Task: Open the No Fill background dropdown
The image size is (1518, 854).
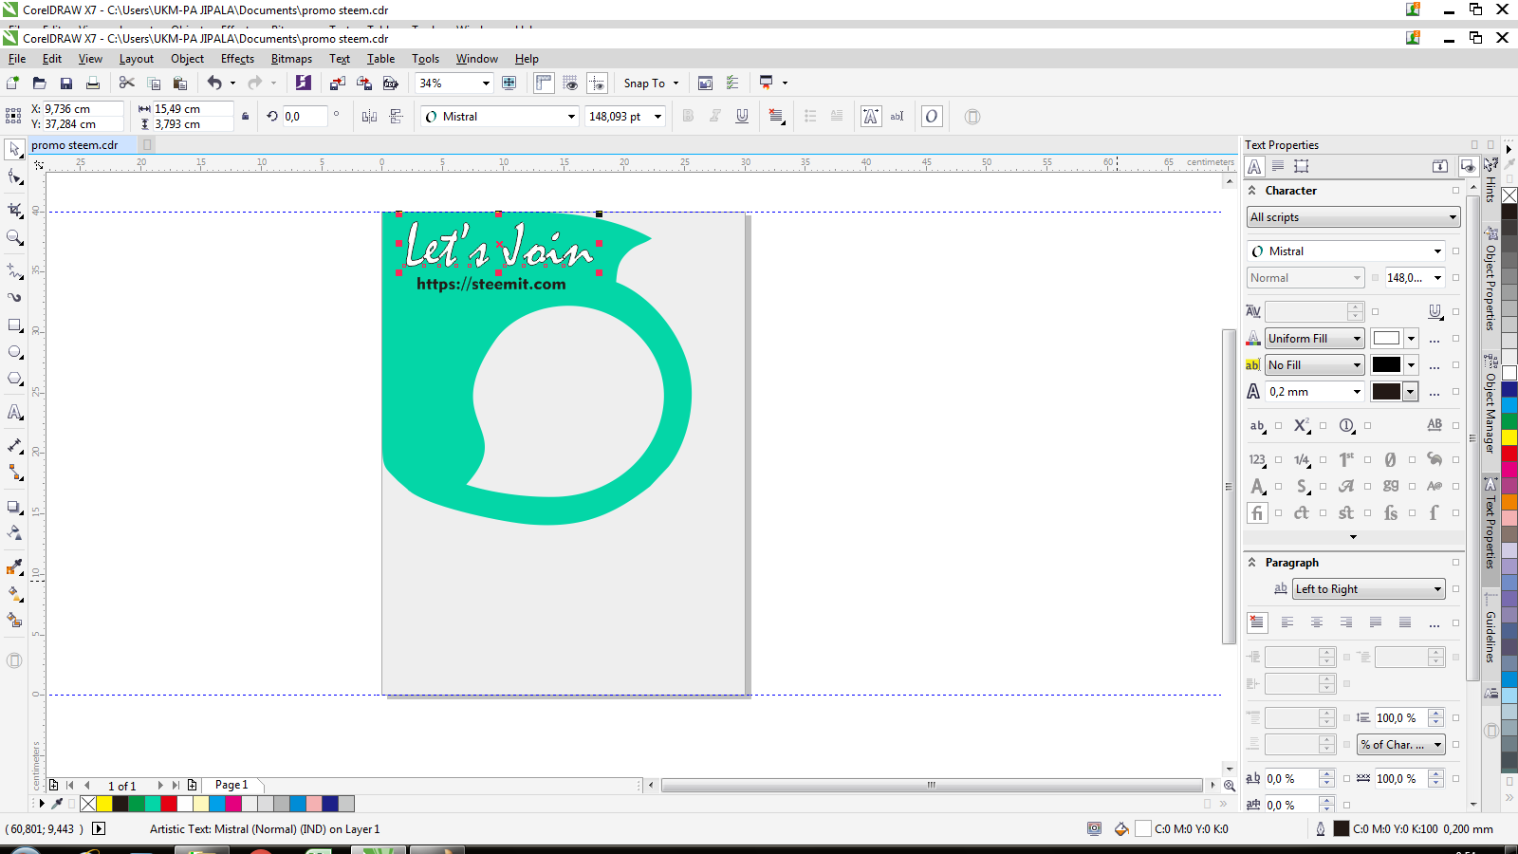Action: tap(1314, 365)
